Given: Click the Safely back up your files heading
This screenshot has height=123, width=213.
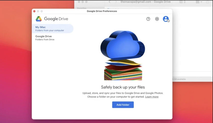Looking at the screenshot, I should click(x=123, y=87).
